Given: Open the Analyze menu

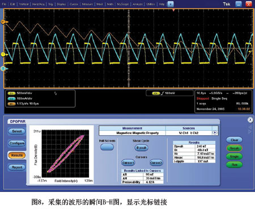Looking at the screenshot, I should (x=137, y=4).
